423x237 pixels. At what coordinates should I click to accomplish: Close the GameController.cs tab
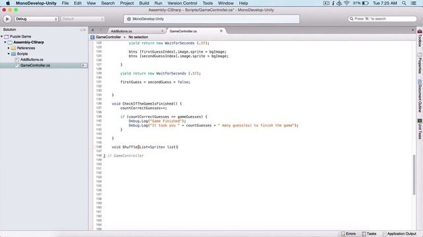click(x=221, y=31)
